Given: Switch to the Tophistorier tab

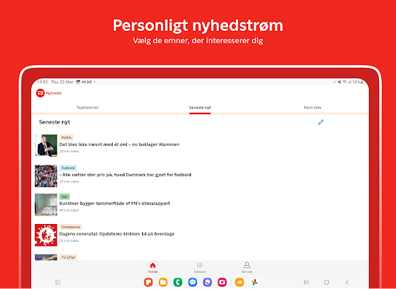Looking at the screenshot, I should (x=87, y=107).
